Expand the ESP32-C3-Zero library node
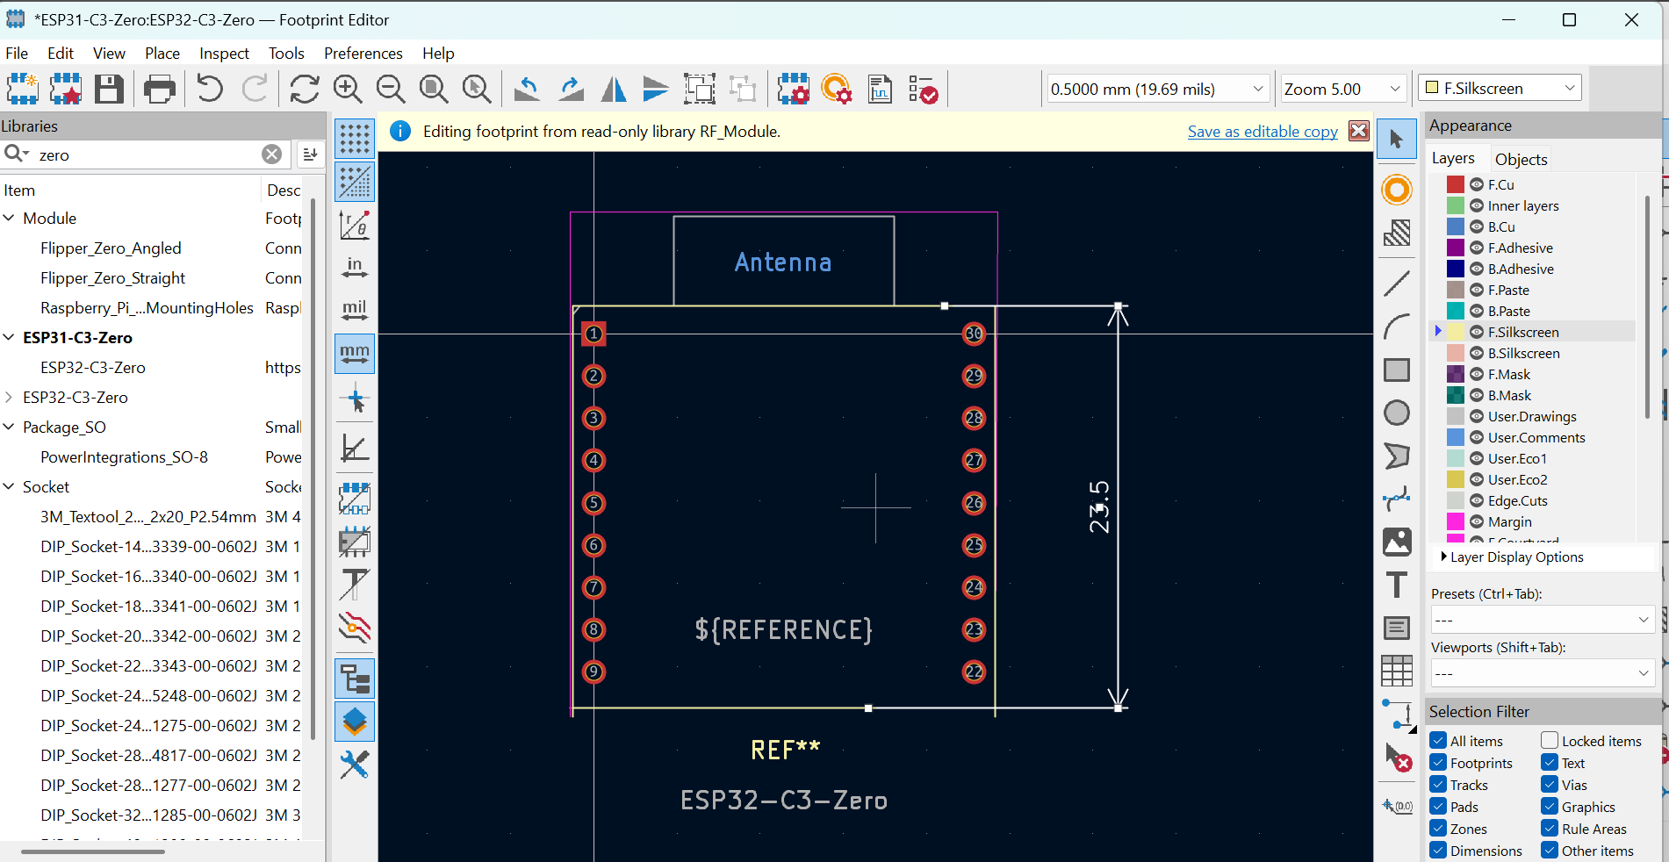This screenshot has height=862, width=1669. tap(9, 397)
